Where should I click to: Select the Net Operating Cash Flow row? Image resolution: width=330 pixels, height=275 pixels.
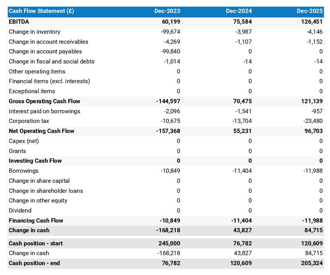[x=41, y=131]
